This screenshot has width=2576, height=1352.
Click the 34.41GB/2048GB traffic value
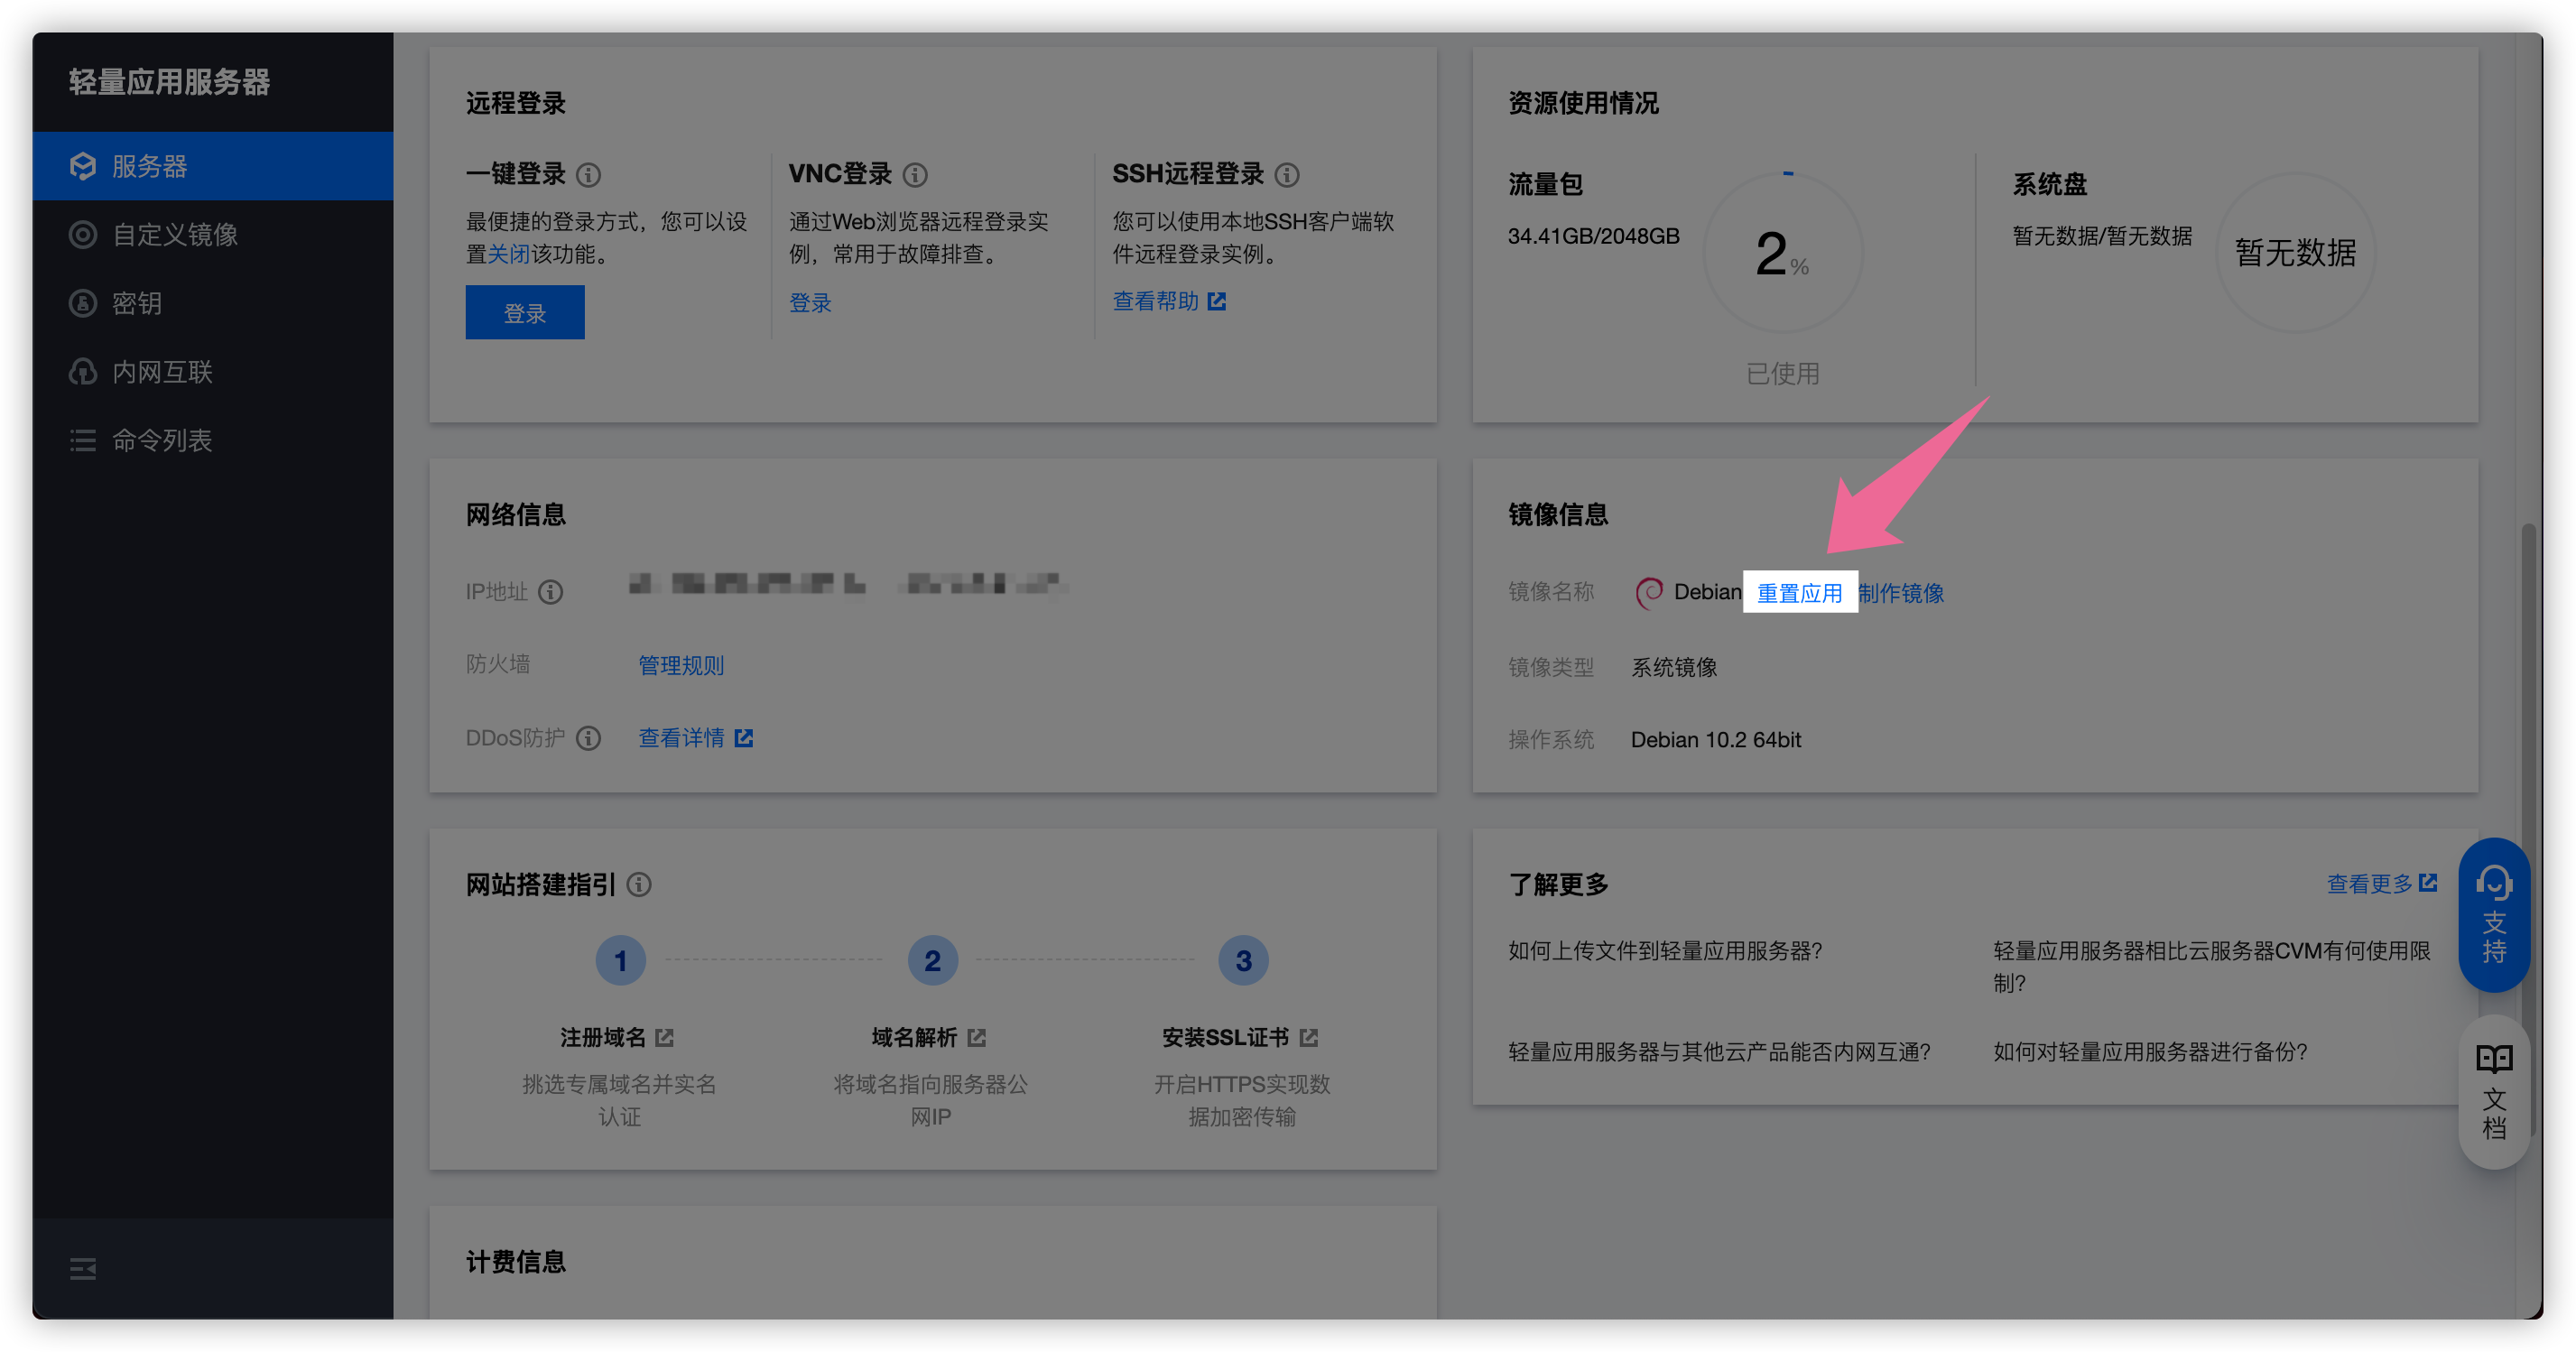[x=1594, y=236]
